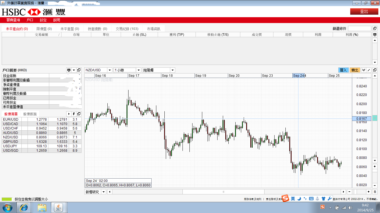Click the plus button on the chart price axis
380x213 pixels.
click(375, 166)
